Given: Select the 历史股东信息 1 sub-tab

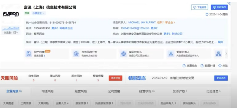Looking at the screenshot, I should (x=104, y=103).
